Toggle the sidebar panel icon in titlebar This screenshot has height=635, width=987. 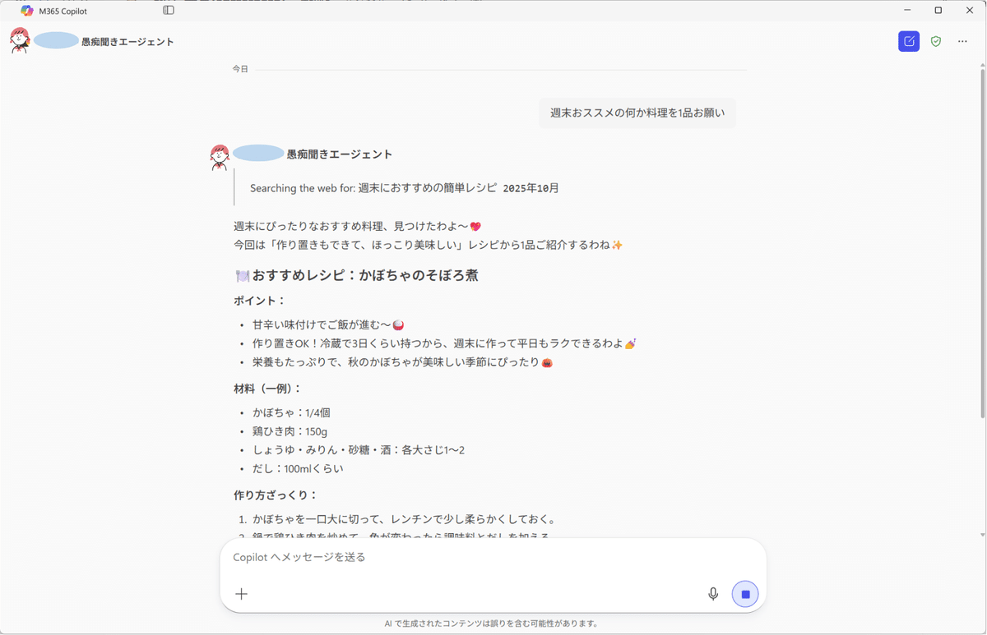170,10
